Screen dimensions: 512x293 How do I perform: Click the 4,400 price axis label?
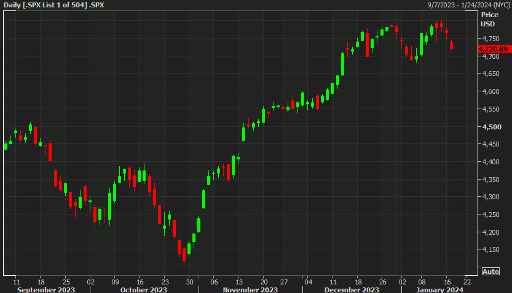point(490,162)
